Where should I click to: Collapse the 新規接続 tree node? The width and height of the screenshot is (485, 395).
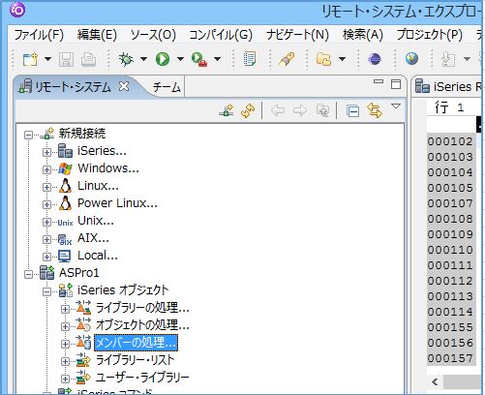29,135
